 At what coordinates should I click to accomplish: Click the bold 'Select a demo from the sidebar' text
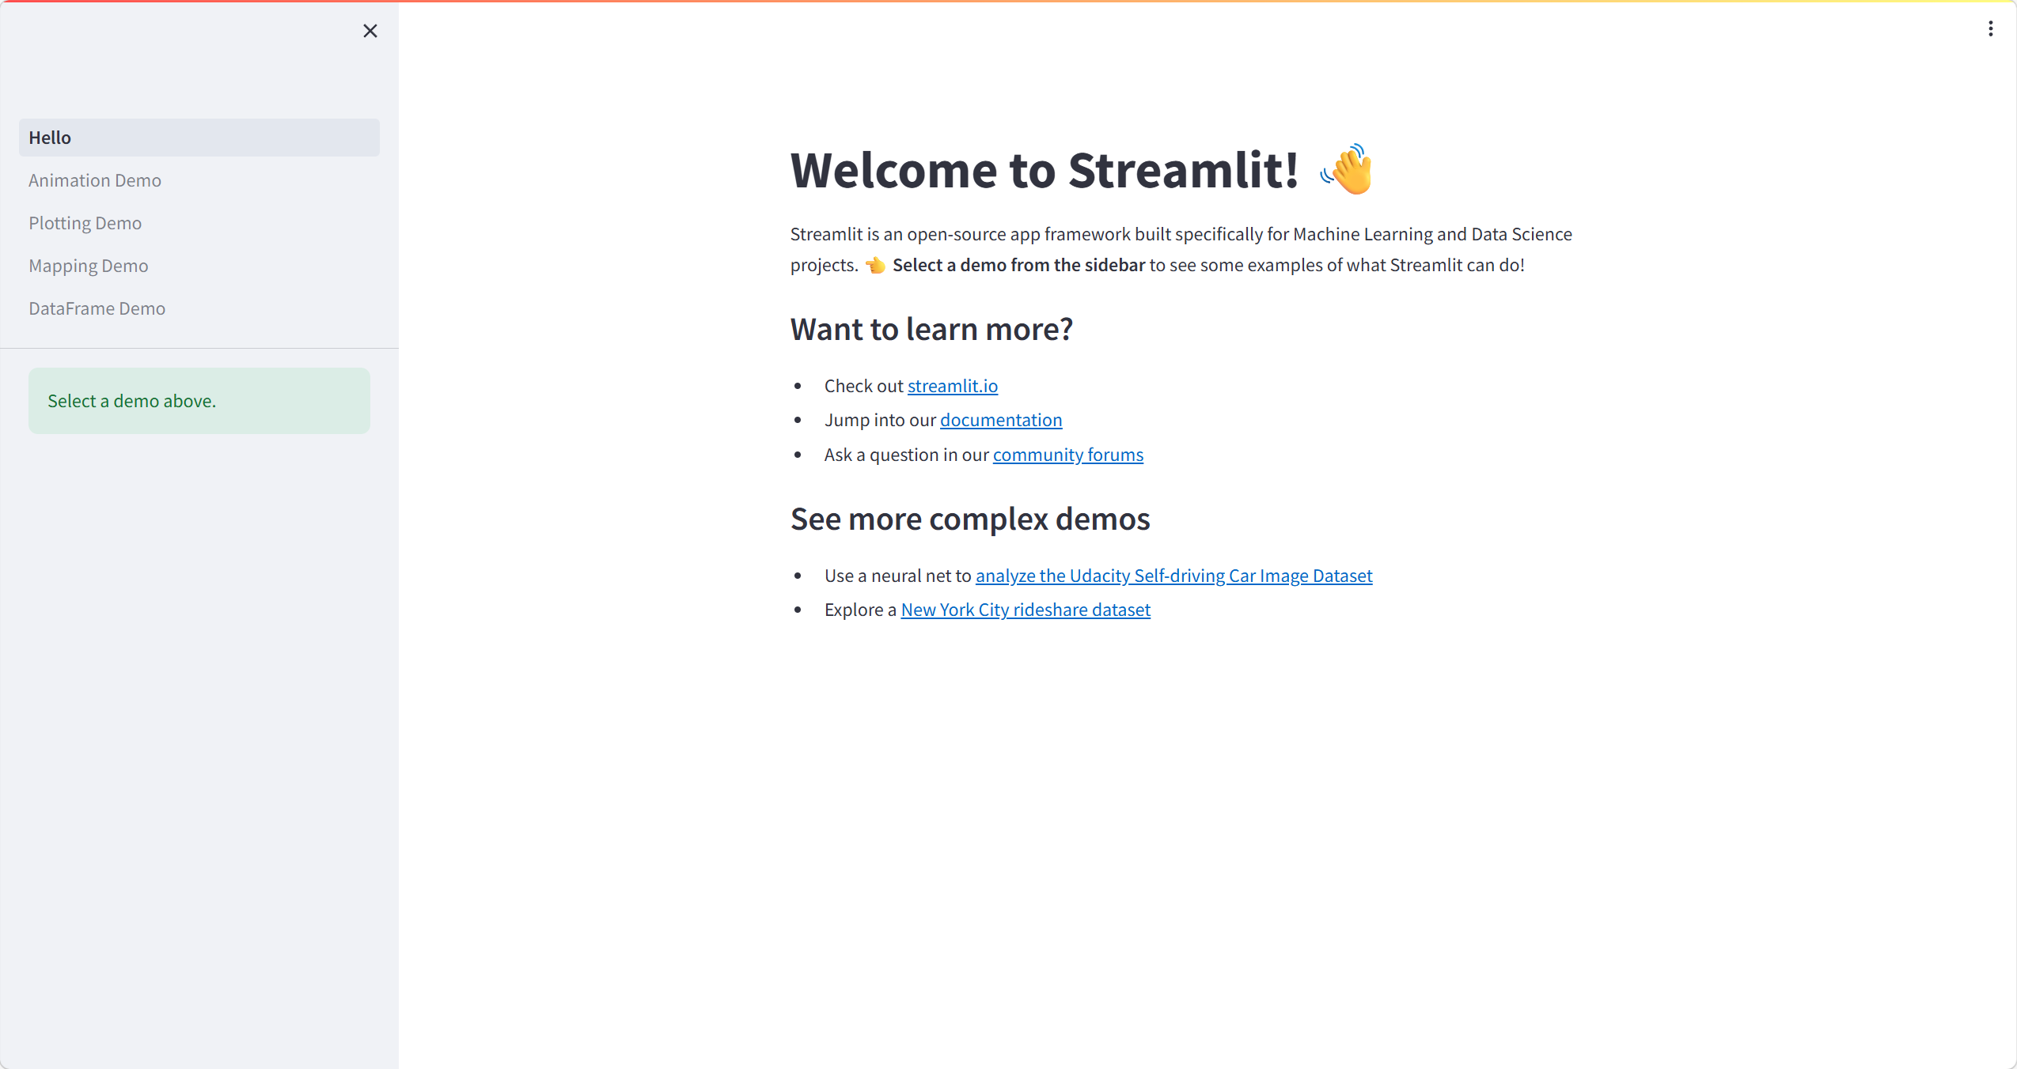tap(1018, 265)
